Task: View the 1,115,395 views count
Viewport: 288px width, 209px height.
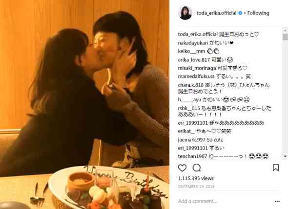Action: 196,178
